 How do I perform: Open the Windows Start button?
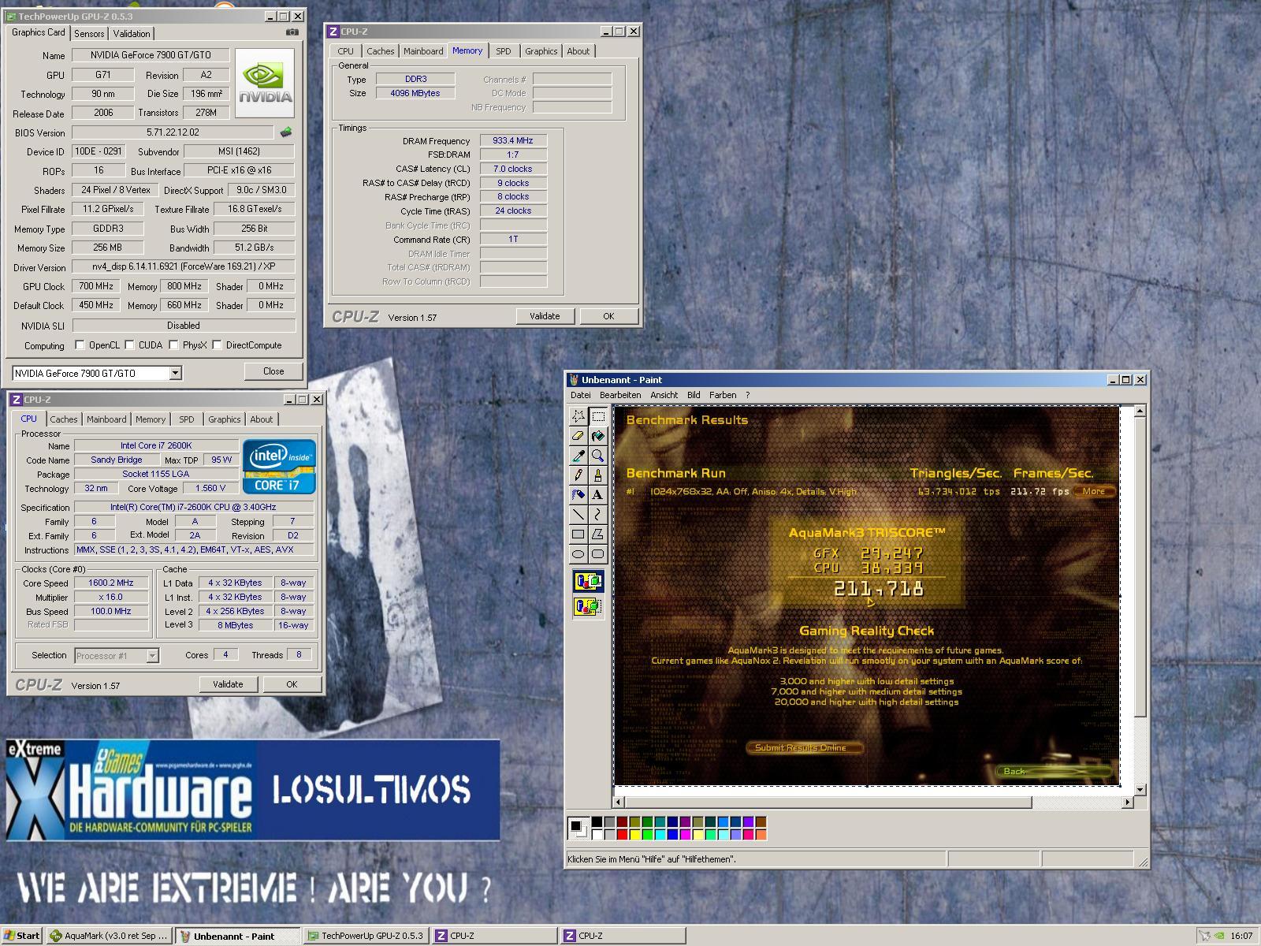coord(22,936)
